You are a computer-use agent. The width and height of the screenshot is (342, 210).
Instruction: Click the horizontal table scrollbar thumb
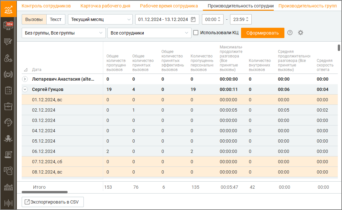(x=45, y=192)
